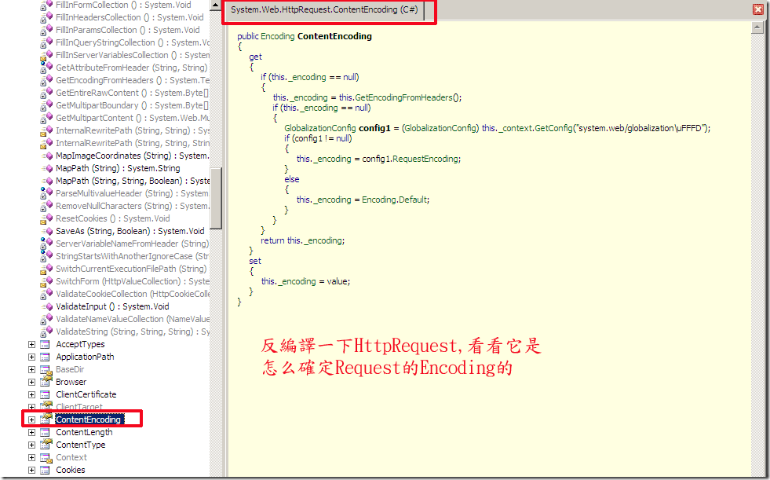Select ClientCertificate in the tree
This screenshot has width=770, height=480.
pos(86,394)
